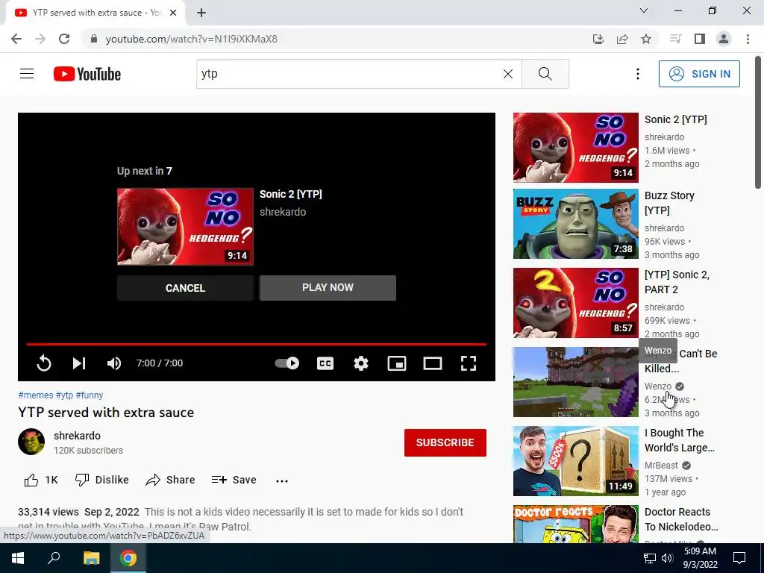
Task: Skip to next video in player
Action: pos(79,363)
